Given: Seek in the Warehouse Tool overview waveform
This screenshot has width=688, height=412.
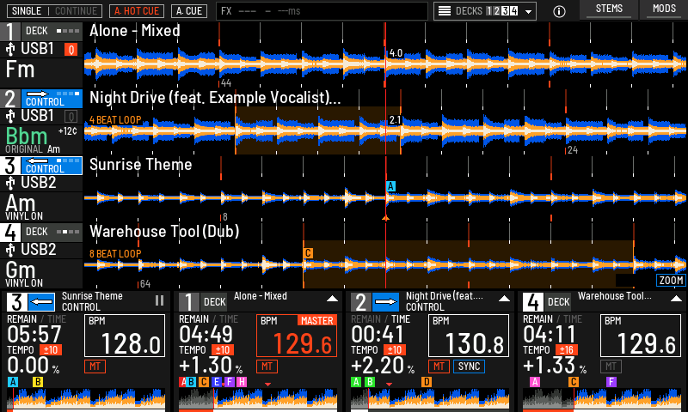Looking at the screenshot, I should point(602,399).
